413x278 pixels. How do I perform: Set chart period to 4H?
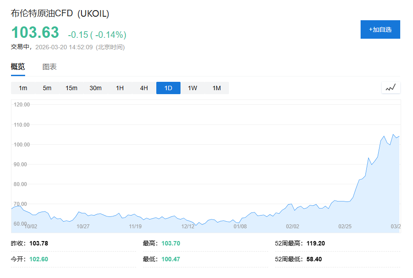[144, 88]
